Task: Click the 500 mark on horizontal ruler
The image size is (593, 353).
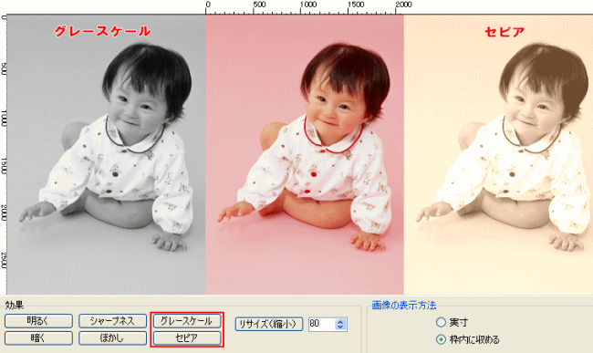Action: pos(259,5)
